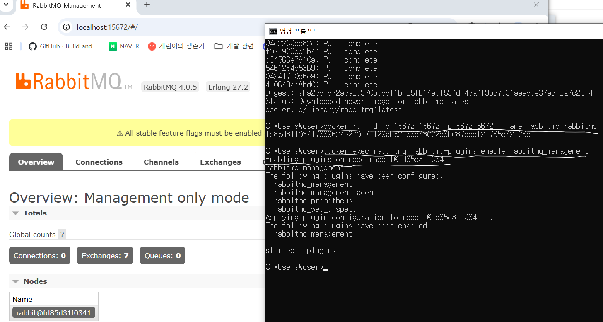Viewport: 603px width, 322px height.
Task: Click the Digest sha256 line in terminal
Action: pyautogui.click(x=429, y=93)
